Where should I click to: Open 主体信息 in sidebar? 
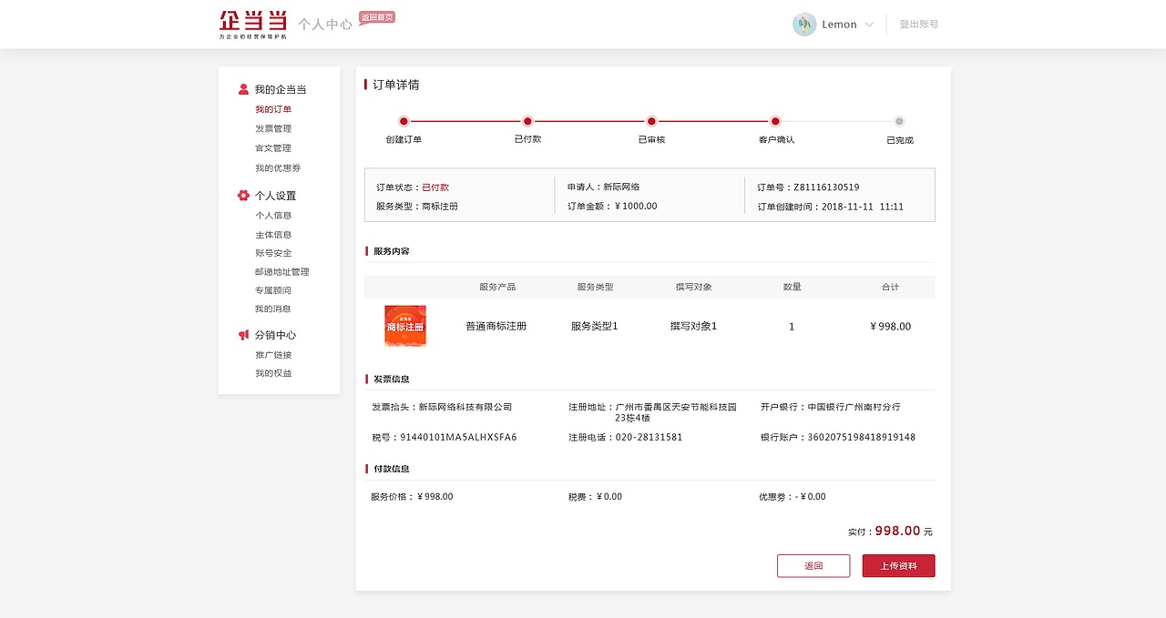[273, 234]
